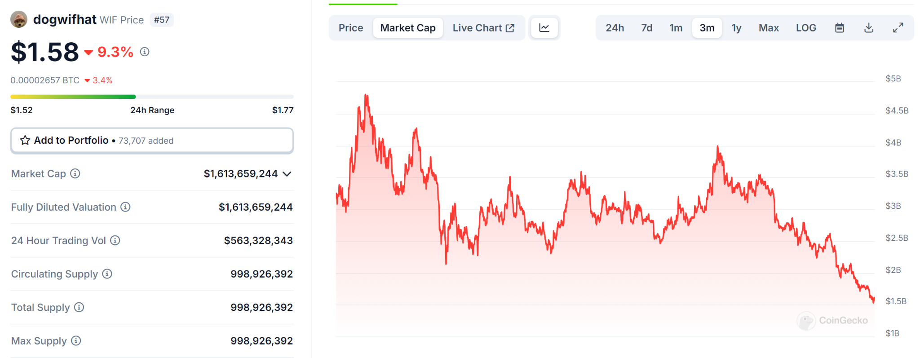Expand the Market Cap chevron
920x358 pixels.
coord(287,174)
